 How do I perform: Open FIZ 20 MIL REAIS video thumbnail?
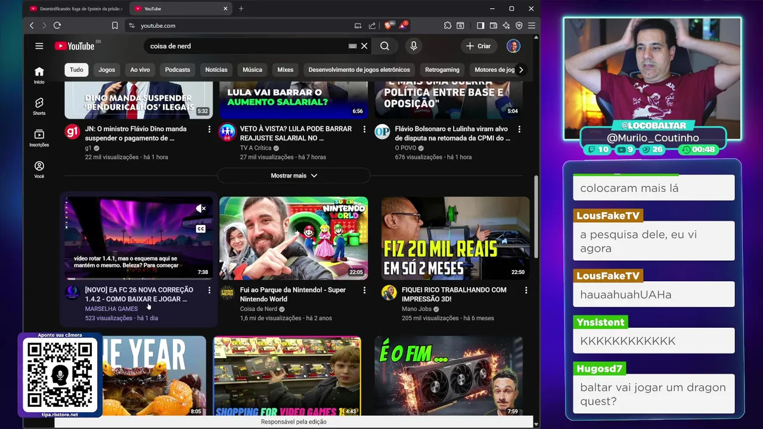click(x=455, y=238)
